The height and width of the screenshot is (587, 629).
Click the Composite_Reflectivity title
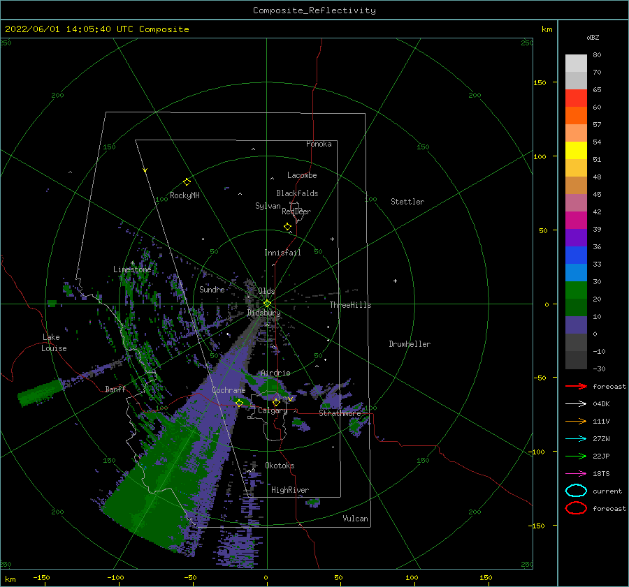314,10
